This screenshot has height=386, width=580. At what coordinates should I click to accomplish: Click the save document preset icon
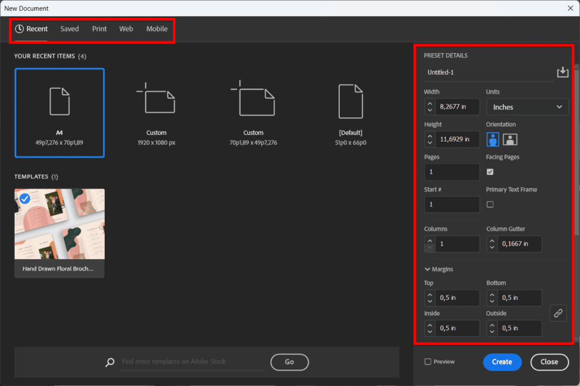pos(562,72)
